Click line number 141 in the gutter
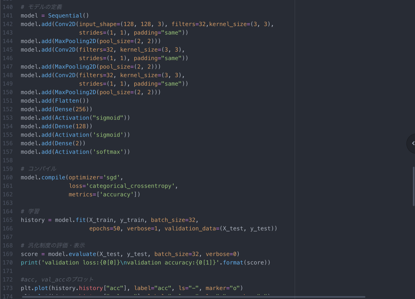The width and height of the screenshot is (415, 299). [7, 16]
